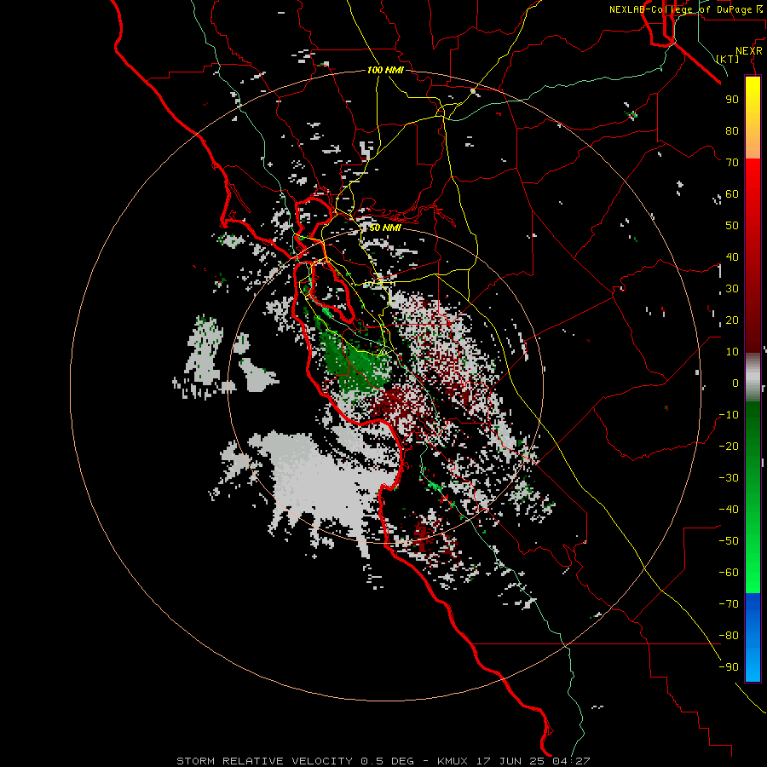This screenshot has height=767, width=767.
Task: Click the positive 90 scale label
Action: click(x=732, y=100)
